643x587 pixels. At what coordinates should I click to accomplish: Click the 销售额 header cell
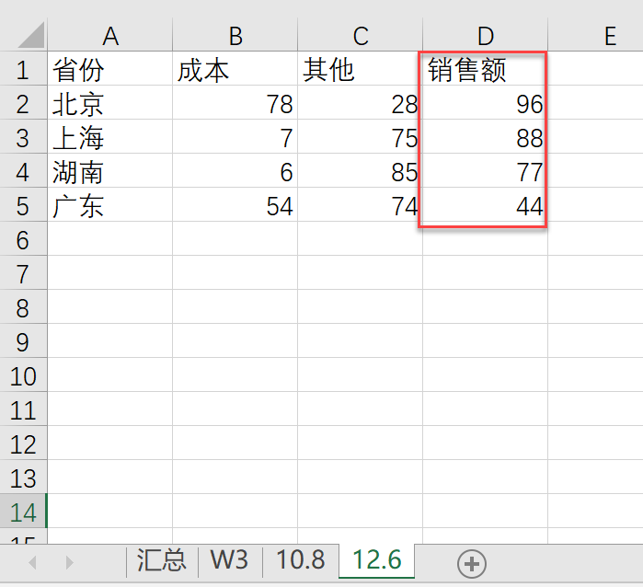485,69
